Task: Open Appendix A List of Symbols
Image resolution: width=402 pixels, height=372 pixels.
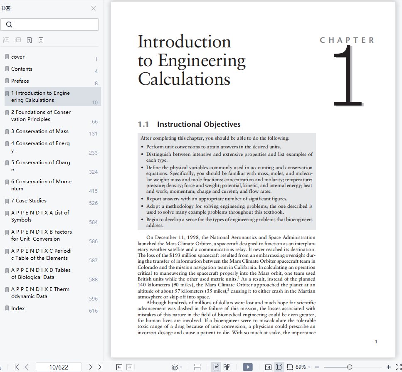Action: tap(52, 216)
